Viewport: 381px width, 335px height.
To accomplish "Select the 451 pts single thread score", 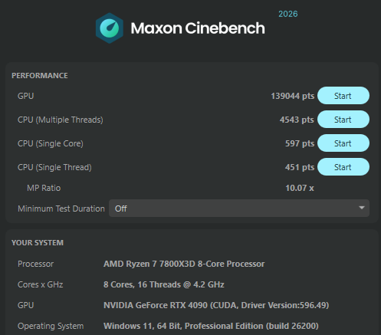I will pyautogui.click(x=300, y=167).
